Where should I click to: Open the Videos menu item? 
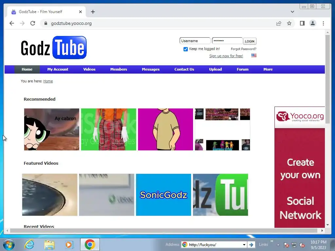click(89, 69)
